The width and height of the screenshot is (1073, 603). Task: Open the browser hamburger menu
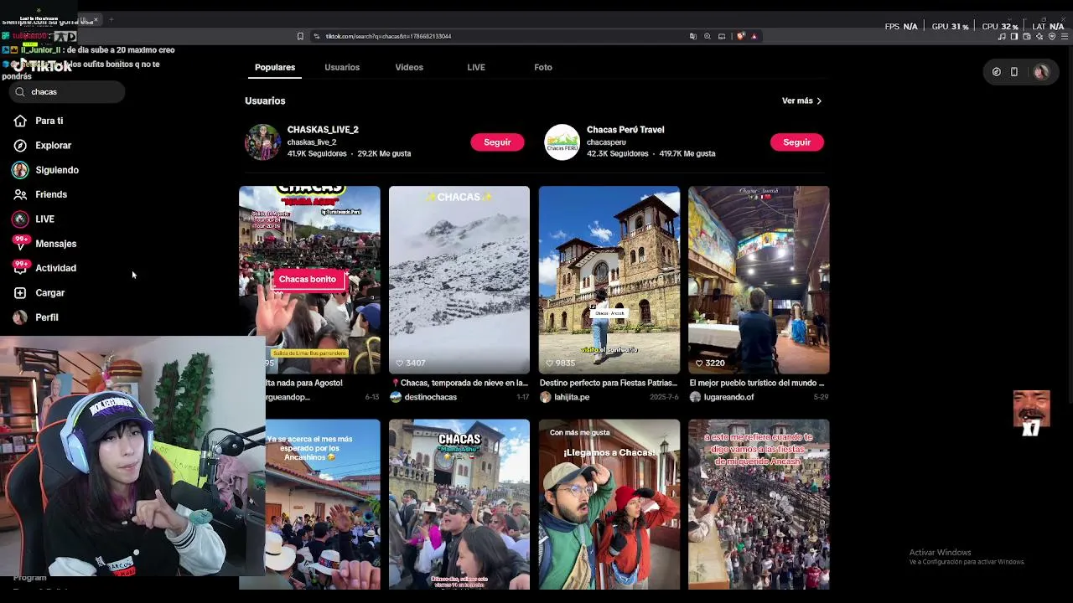coord(1065,37)
